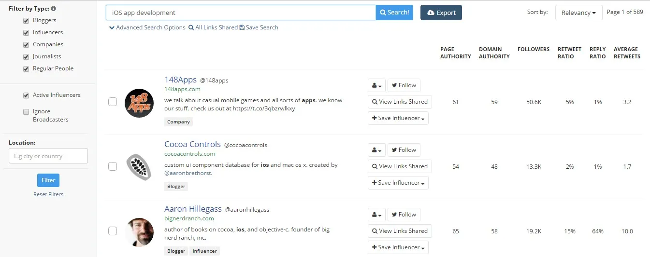Follow Aaron Hillegass on Twitter

(x=404, y=215)
